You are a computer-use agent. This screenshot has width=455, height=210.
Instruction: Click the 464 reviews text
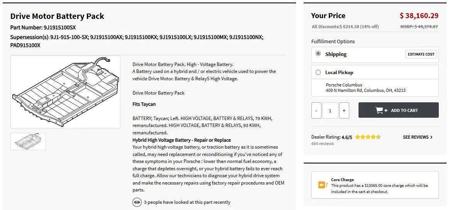point(322,144)
